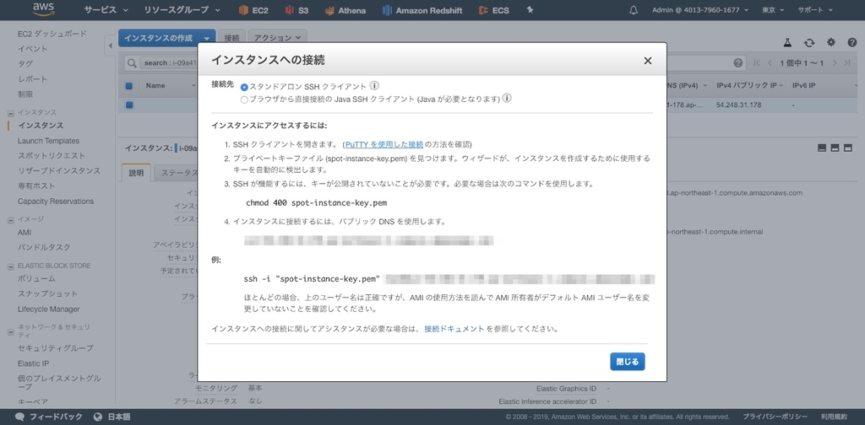The width and height of the screenshot is (865, 425).
Task: Open the PuTTY connection link
Action: click(384, 144)
